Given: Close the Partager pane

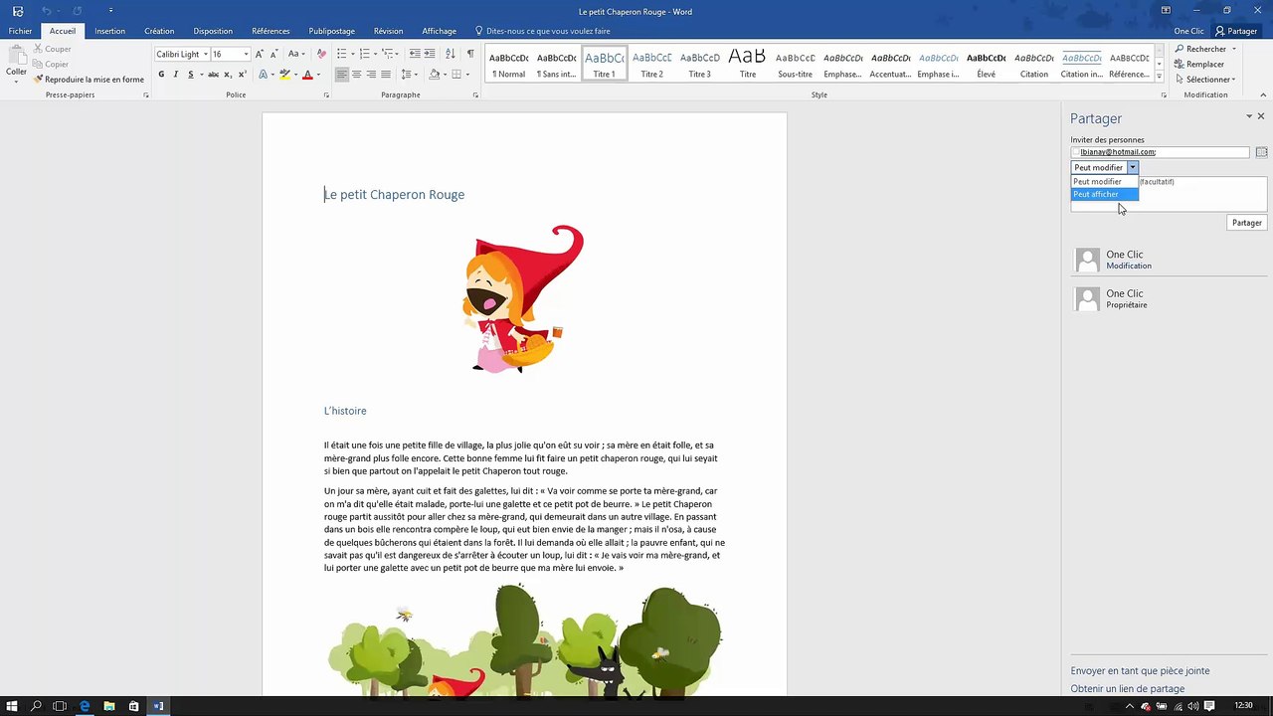Looking at the screenshot, I should pos(1261,116).
